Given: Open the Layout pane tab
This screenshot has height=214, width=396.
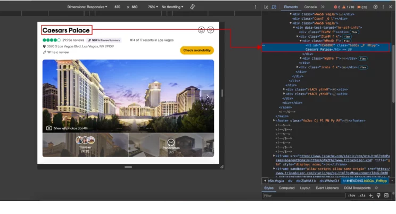Looking at the screenshot, I should tap(305, 188).
